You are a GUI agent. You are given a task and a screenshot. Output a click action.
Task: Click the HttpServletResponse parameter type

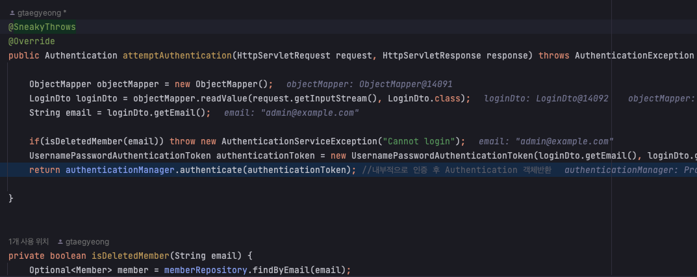(x=431, y=56)
